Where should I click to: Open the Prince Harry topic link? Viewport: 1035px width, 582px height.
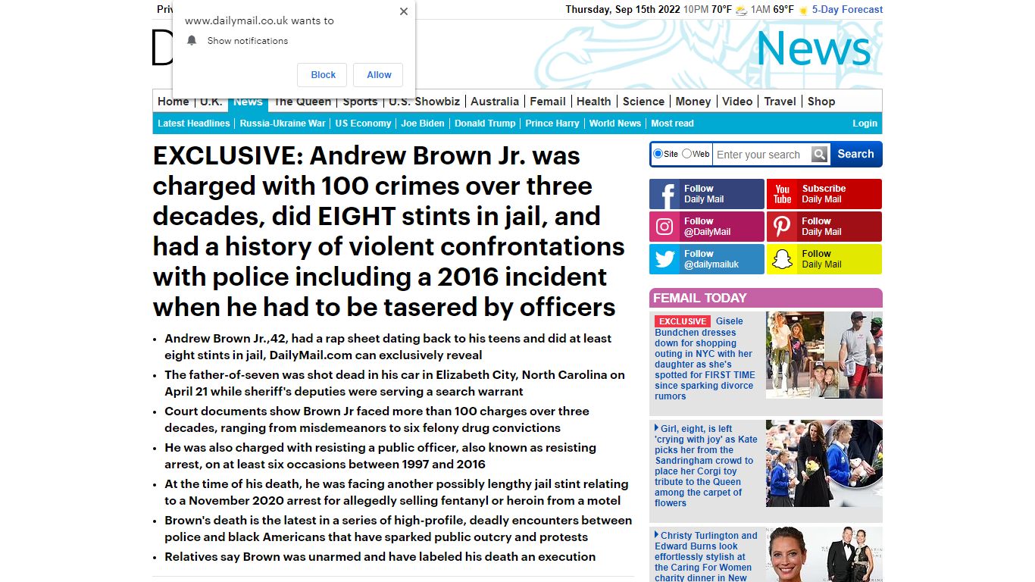[552, 124]
